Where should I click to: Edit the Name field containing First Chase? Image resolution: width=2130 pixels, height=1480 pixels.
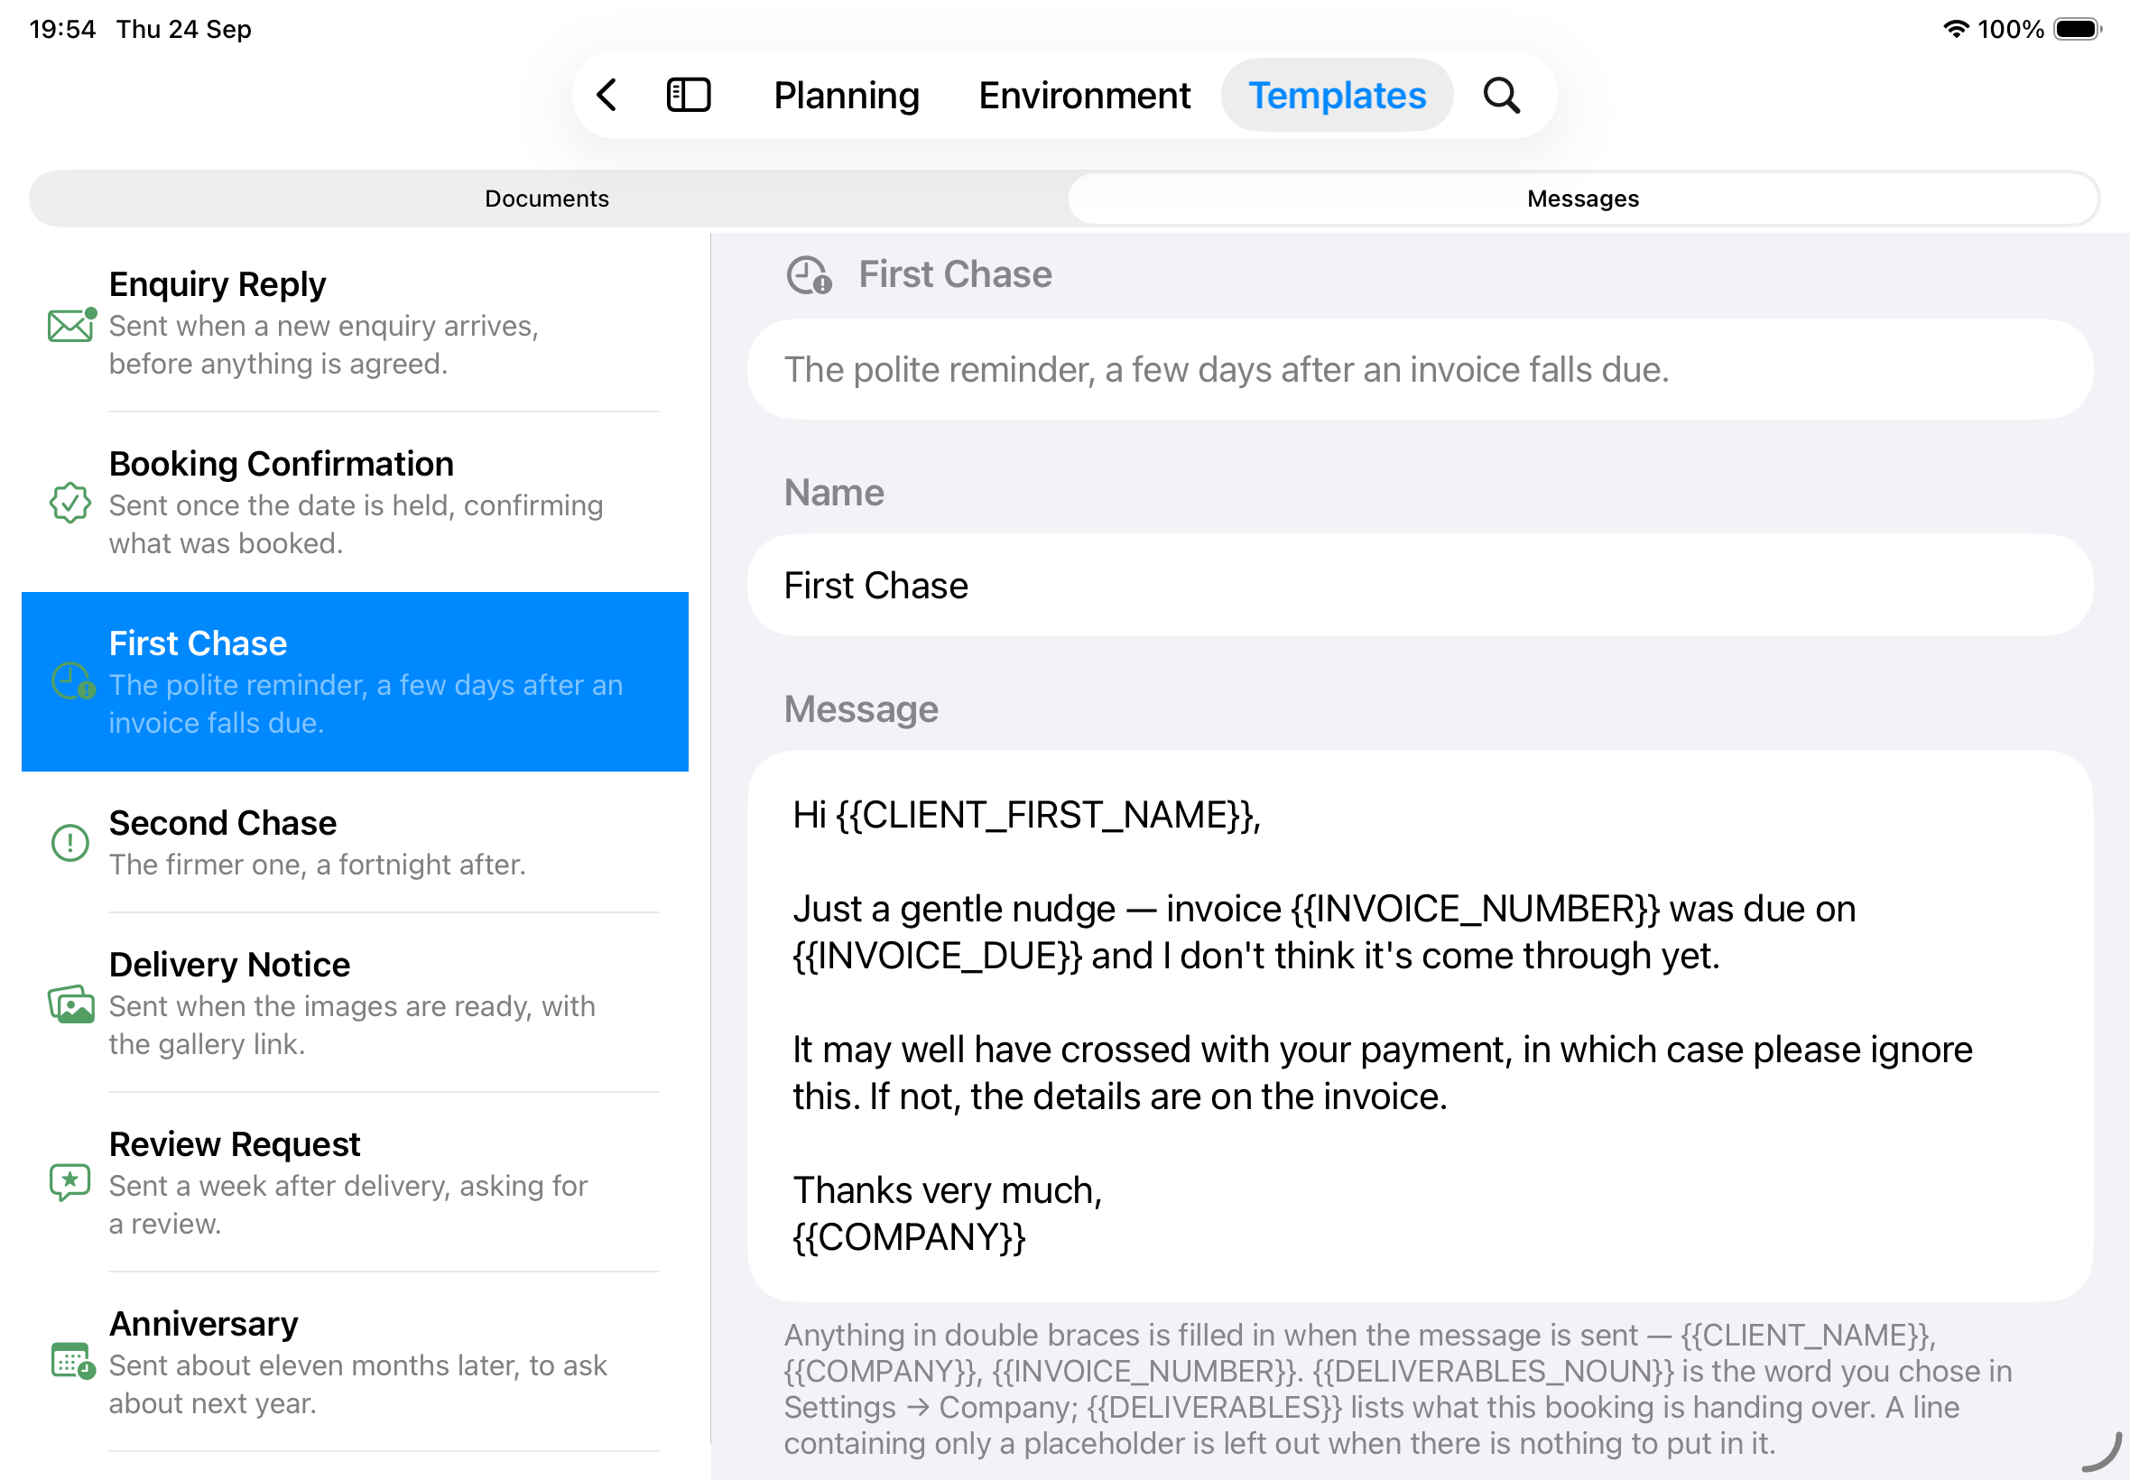point(1420,585)
